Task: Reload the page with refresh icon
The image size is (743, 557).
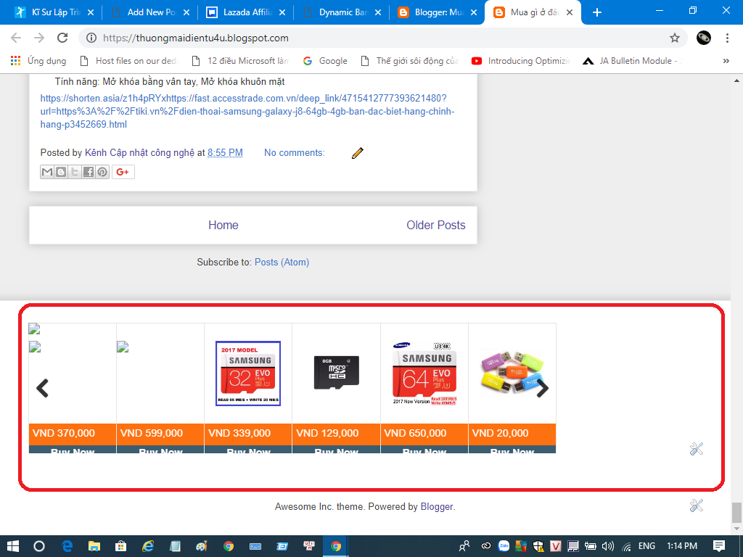Action: click(x=62, y=38)
